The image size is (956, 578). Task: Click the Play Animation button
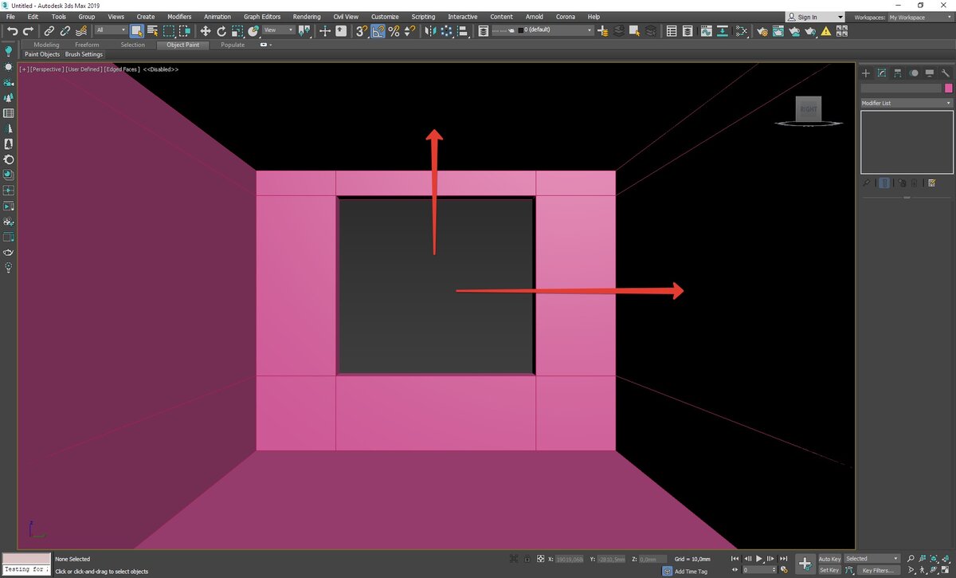pyautogui.click(x=759, y=558)
